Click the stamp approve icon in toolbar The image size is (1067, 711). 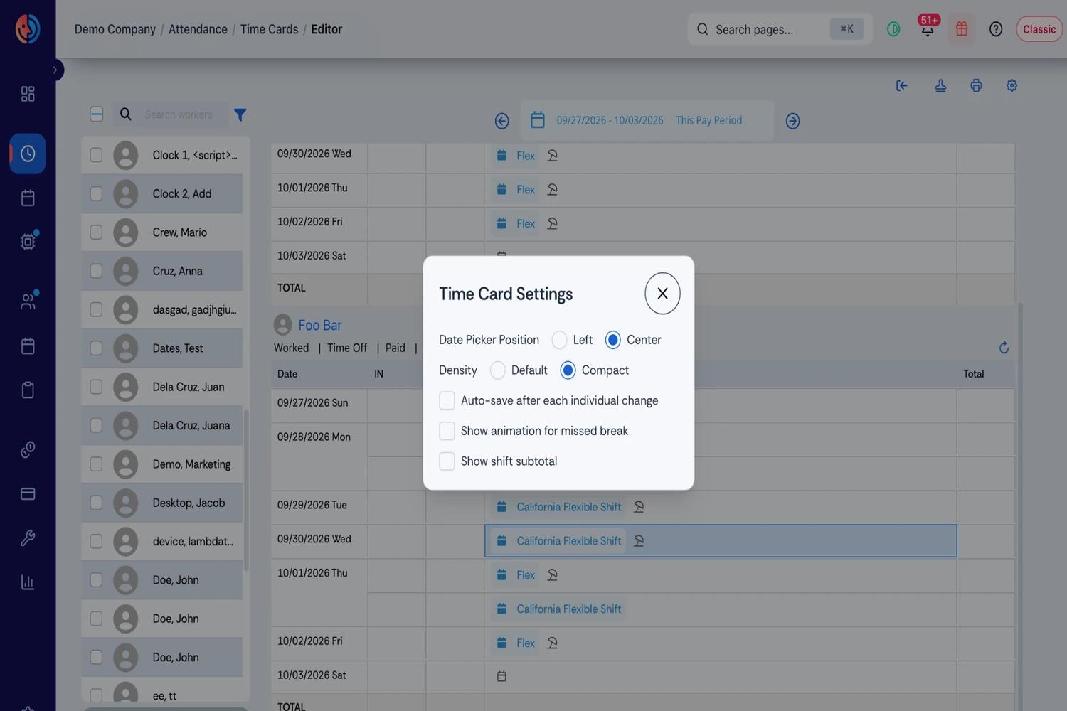pyautogui.click(x=940, y=85)
